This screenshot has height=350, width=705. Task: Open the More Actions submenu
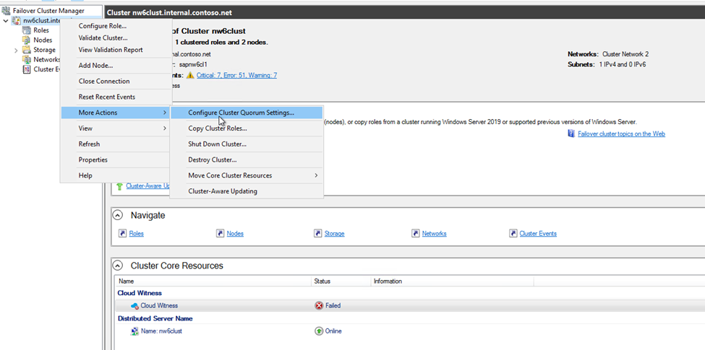click(x=116, y=113)
